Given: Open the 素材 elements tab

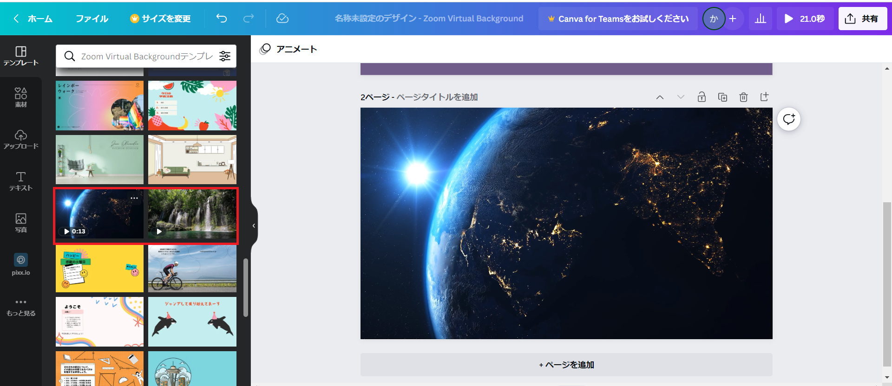Looking at the screenshot, I should tap(21, 97).
